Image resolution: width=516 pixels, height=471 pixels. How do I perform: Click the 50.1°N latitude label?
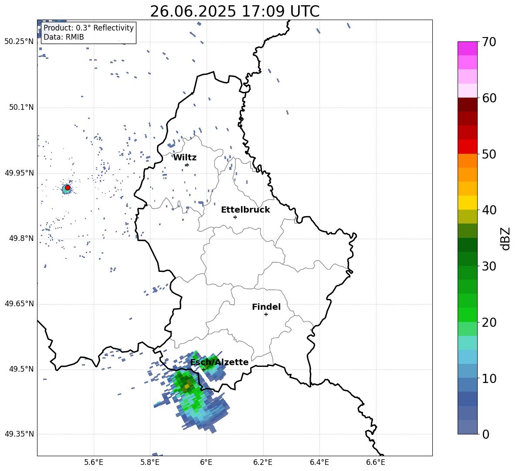[x=21, y=107]
